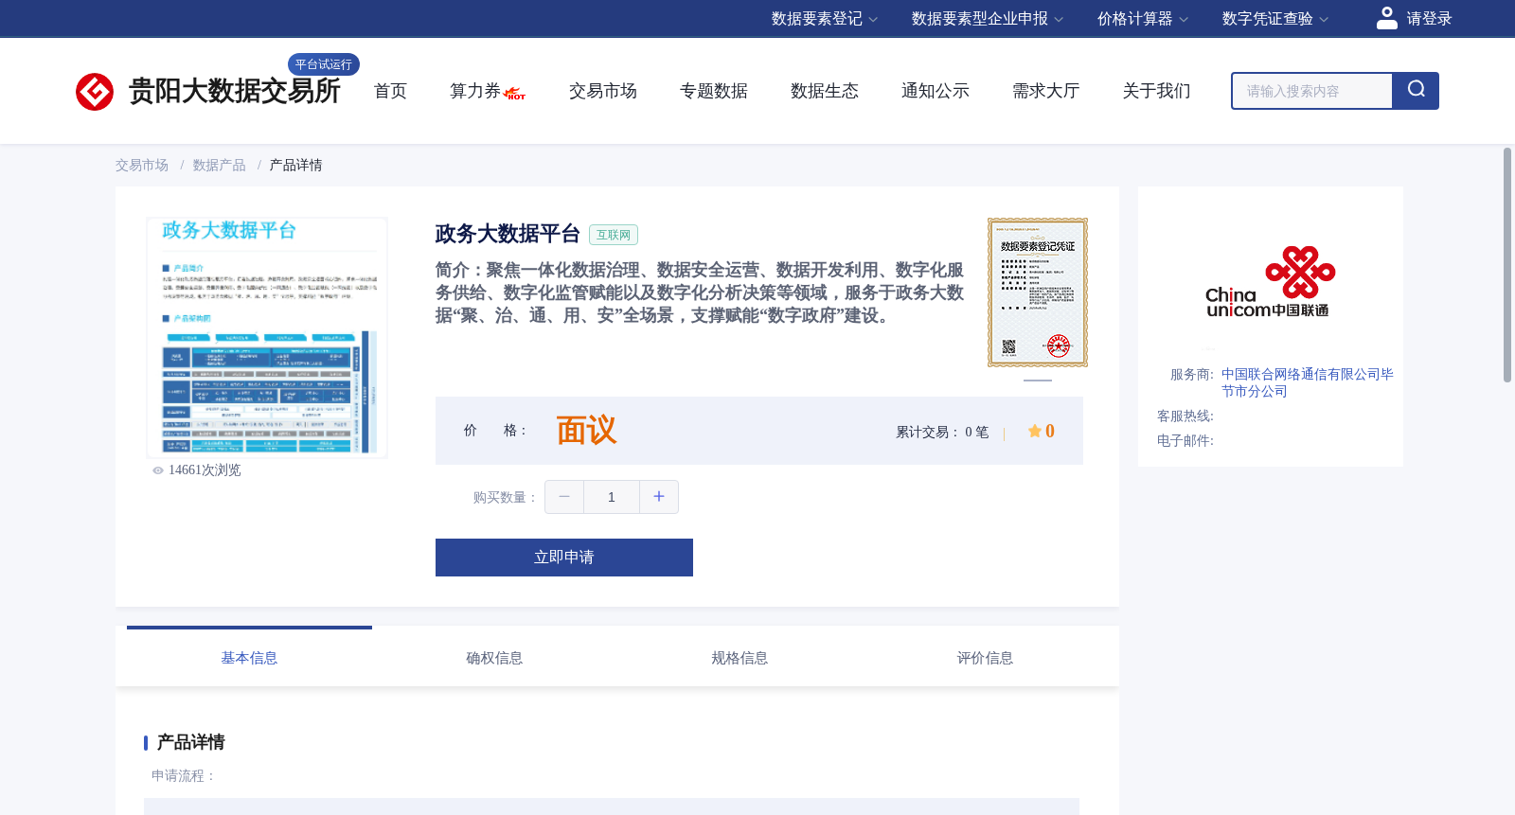Screen dimensions: 1515x815
Task: Click the HOT flame badge next to 算力券
Action: [515, 94]
